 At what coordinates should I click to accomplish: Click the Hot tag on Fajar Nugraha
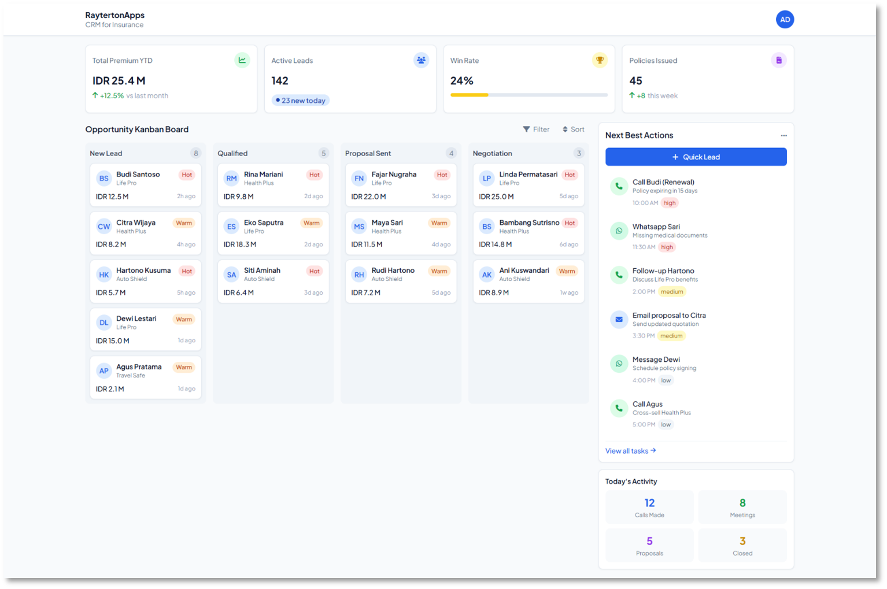[x=442, y=175]
